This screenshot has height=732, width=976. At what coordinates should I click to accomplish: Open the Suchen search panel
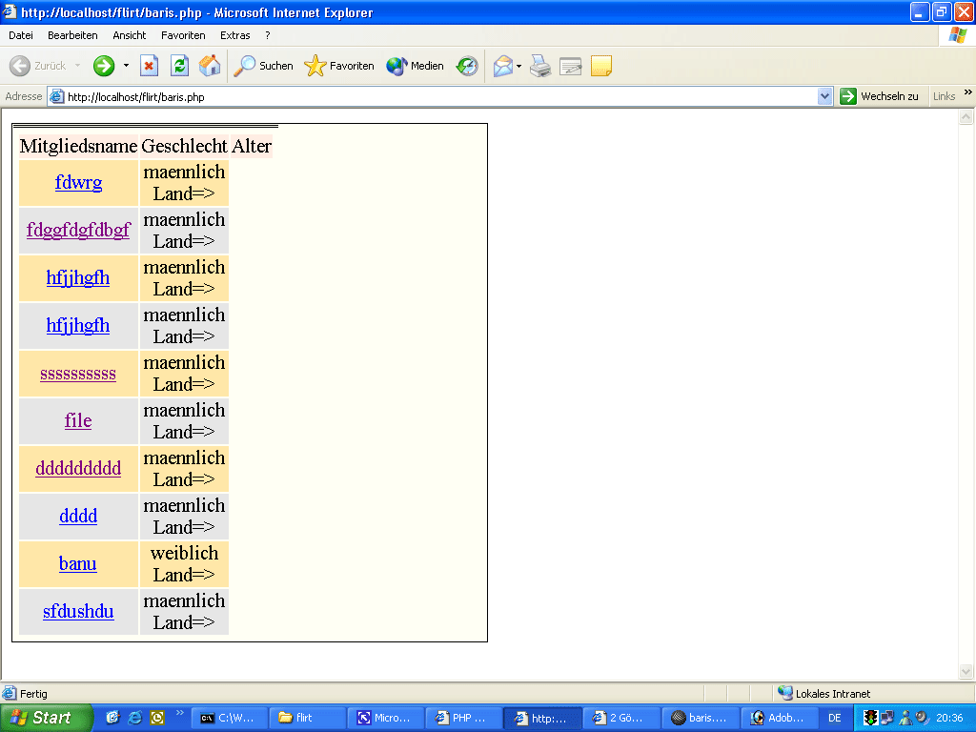pos(264,66)
